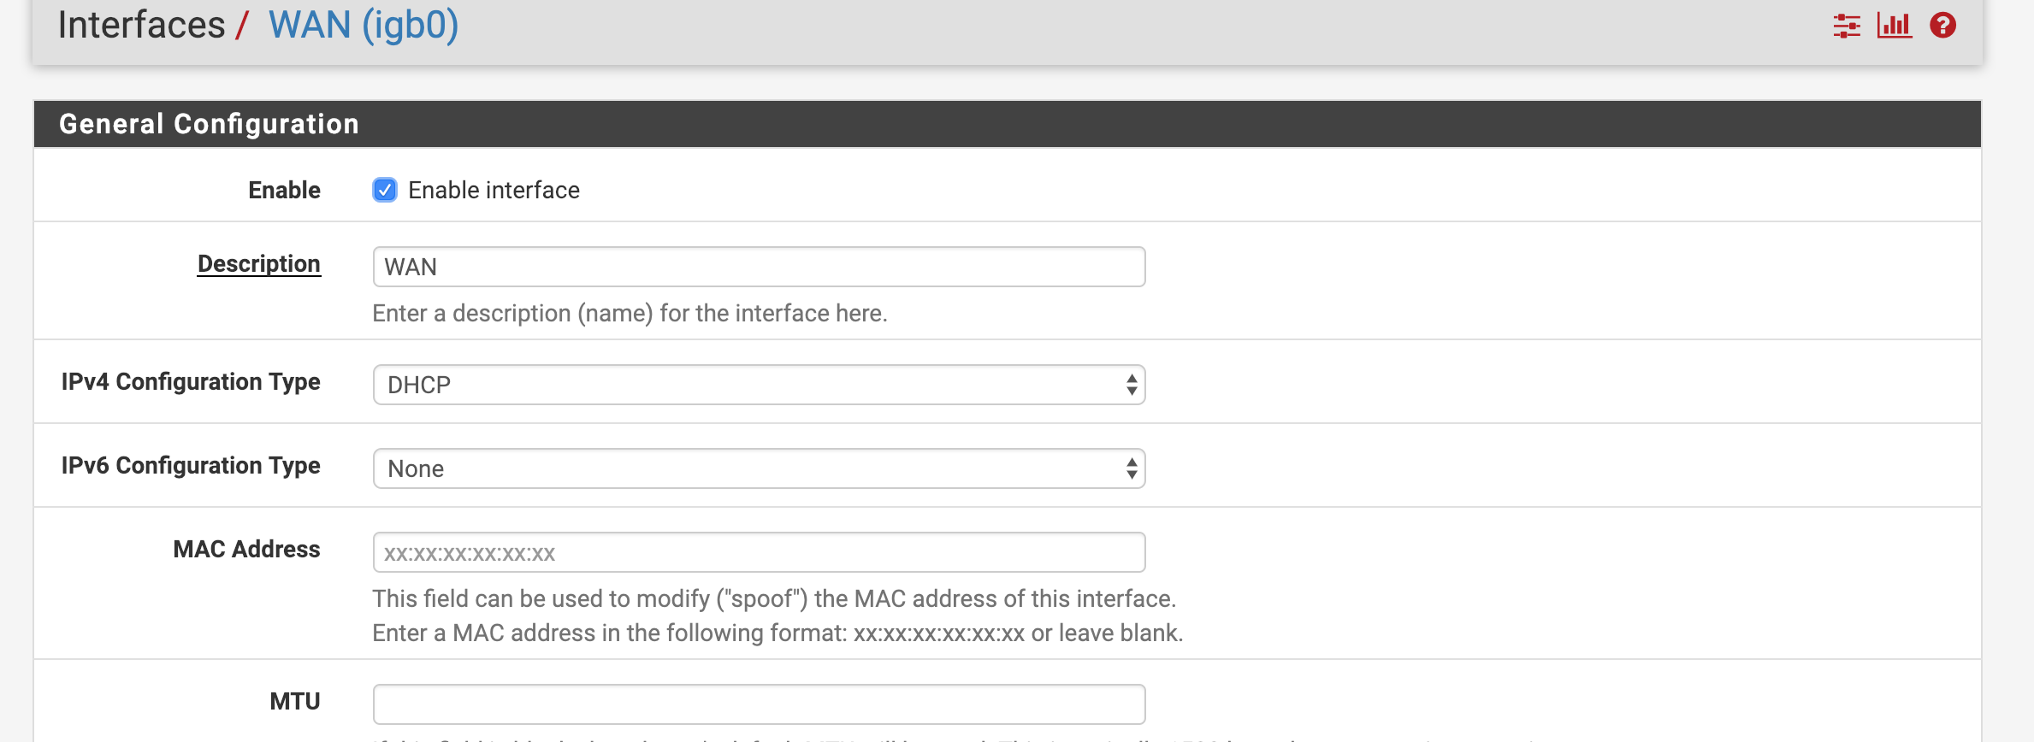Click the Enable interface label text
The height and width of the screenshot is (742, 2034).
point(494,190)
